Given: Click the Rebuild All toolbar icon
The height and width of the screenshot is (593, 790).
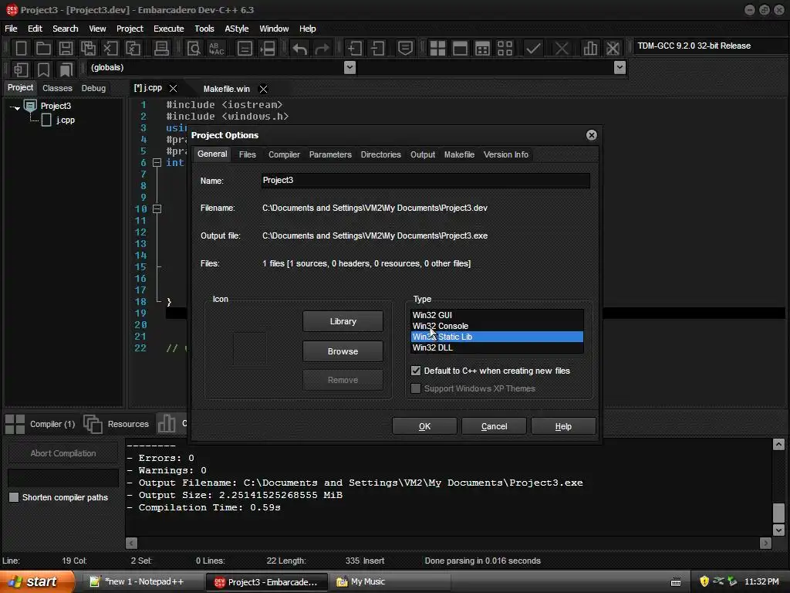Looking at the screenshot, I should click(505, 49).
